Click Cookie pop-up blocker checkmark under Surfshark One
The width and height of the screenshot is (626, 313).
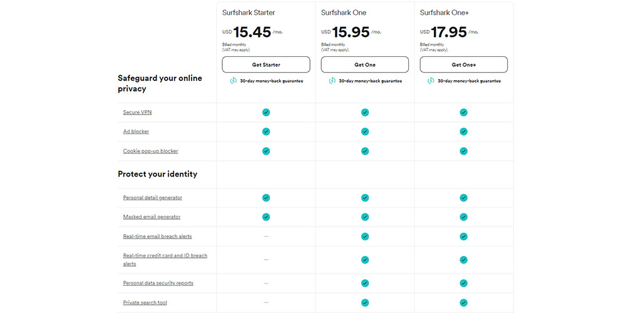click(x=365, y=151)
